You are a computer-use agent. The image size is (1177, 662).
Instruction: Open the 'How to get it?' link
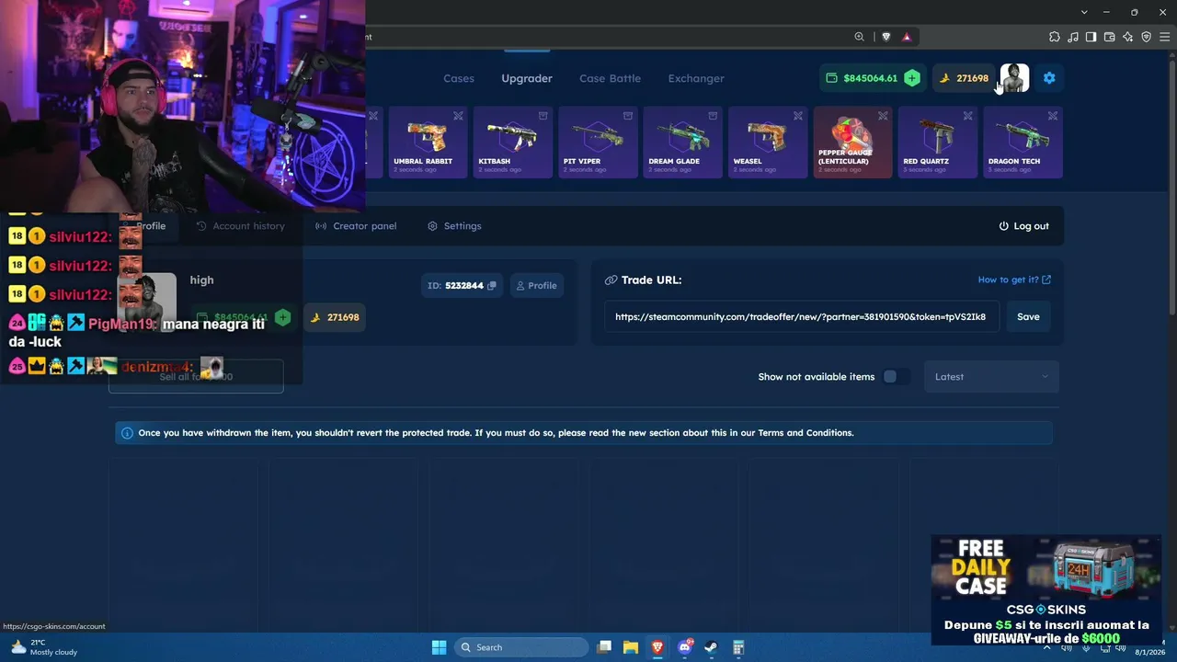(1014, 280)
